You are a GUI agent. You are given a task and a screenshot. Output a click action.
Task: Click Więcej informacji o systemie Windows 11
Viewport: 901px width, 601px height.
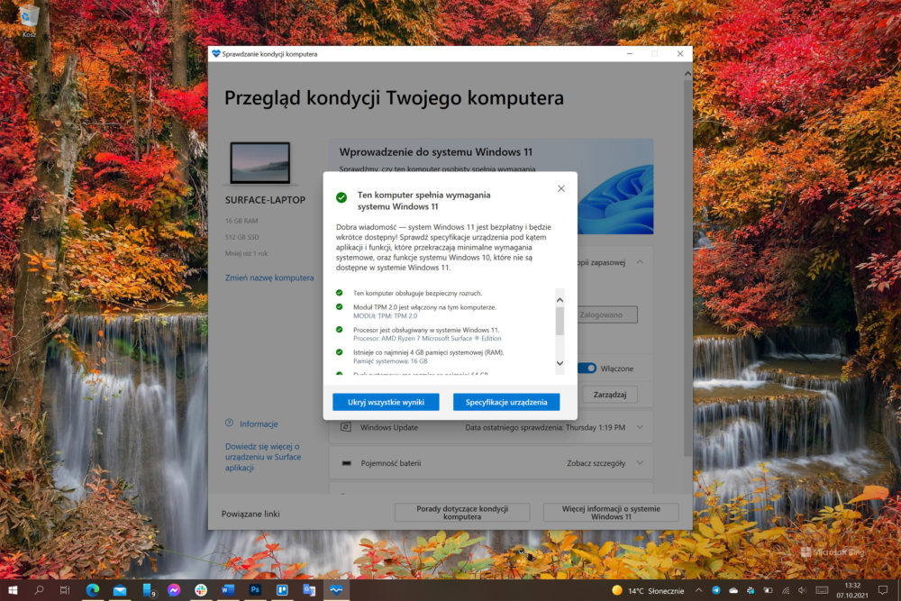(611, 513)
